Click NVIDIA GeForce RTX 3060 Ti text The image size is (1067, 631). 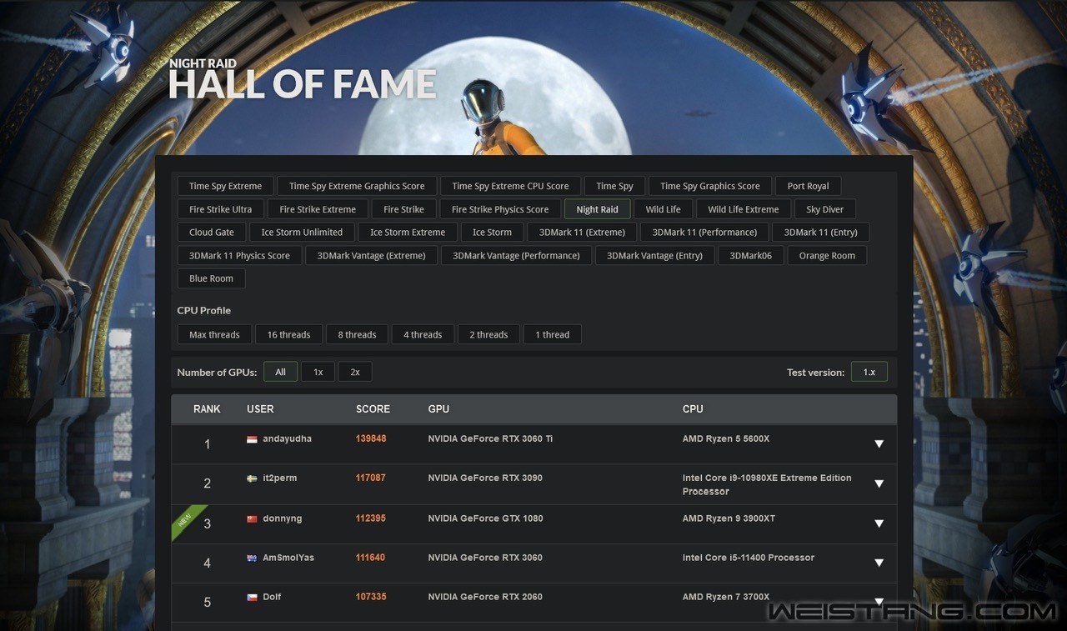490,438
